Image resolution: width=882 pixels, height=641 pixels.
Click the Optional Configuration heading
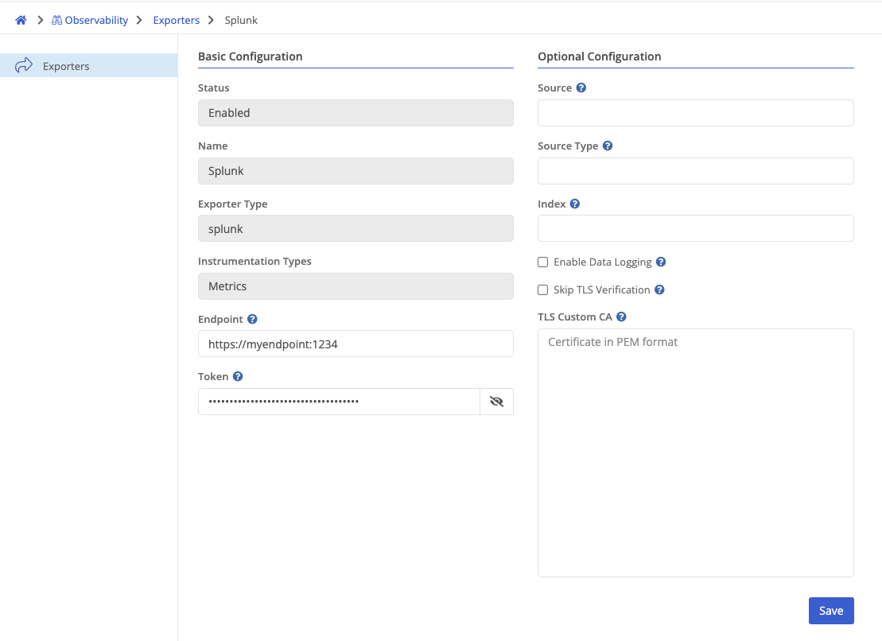pos(599,56)
